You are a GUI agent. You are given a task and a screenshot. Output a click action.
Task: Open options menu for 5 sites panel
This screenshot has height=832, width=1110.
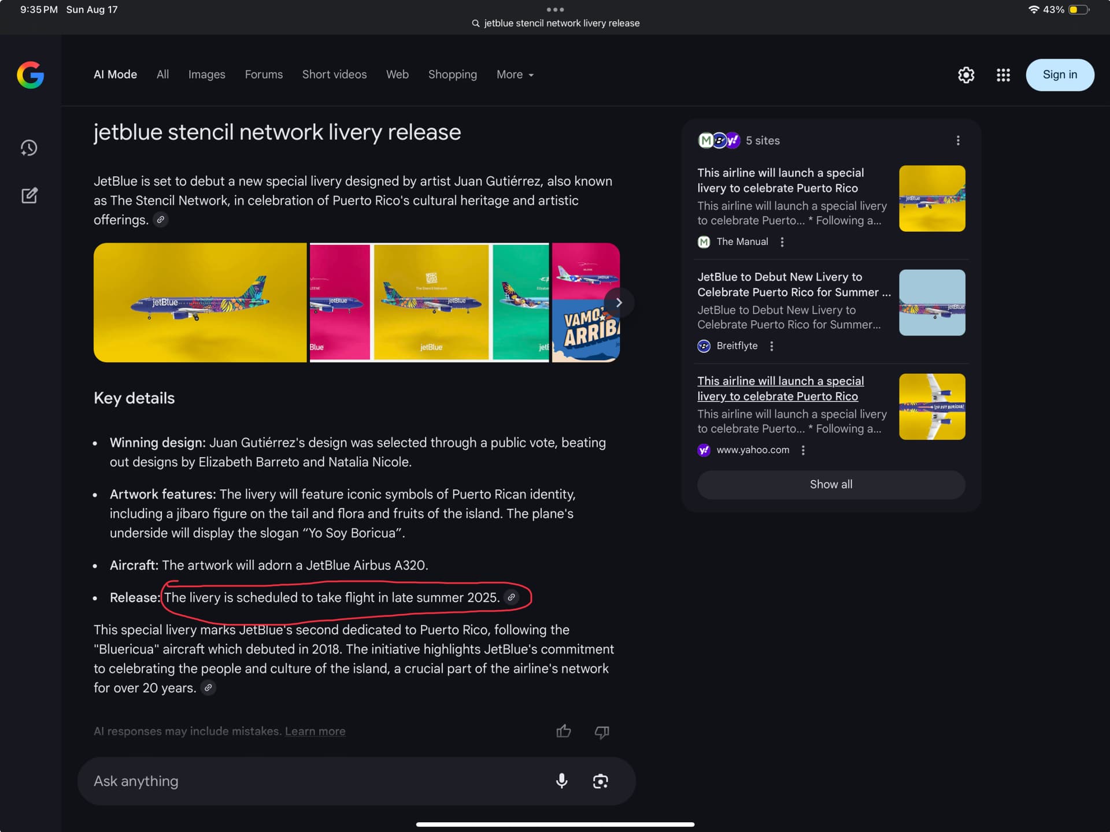[958, 140]
